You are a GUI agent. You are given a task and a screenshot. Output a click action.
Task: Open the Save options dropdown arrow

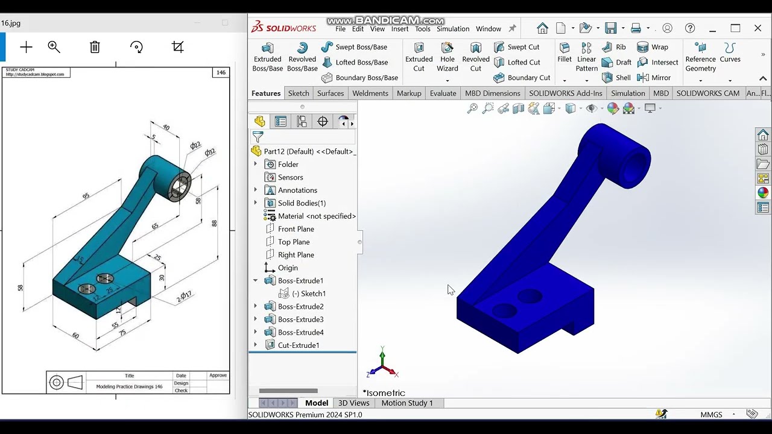pyautogui.click(x=623, y=28)
